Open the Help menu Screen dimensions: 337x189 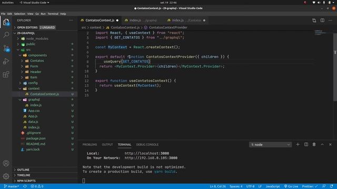63,14
